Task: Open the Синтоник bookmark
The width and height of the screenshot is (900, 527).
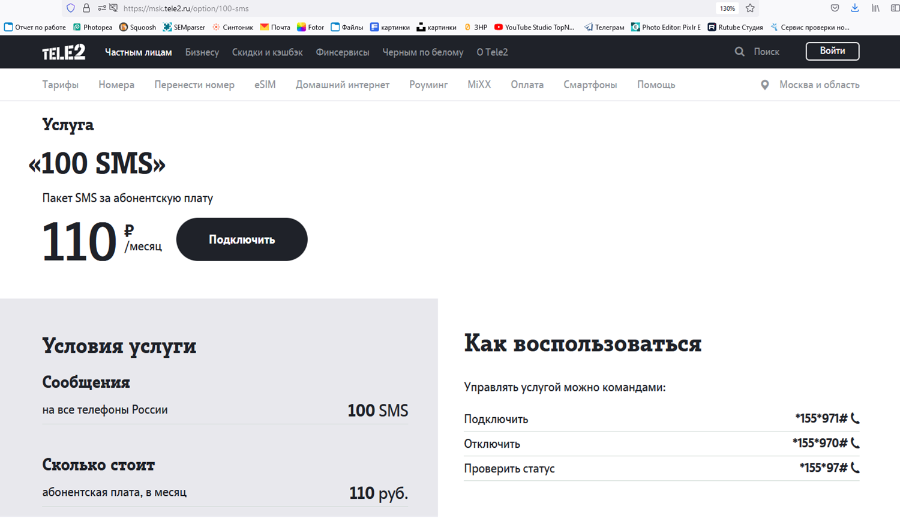Action: (233, 27)
